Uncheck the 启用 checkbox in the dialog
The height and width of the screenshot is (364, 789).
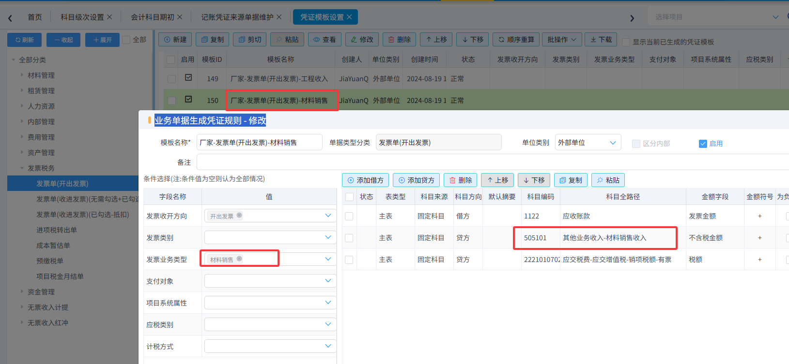(703, 144)
